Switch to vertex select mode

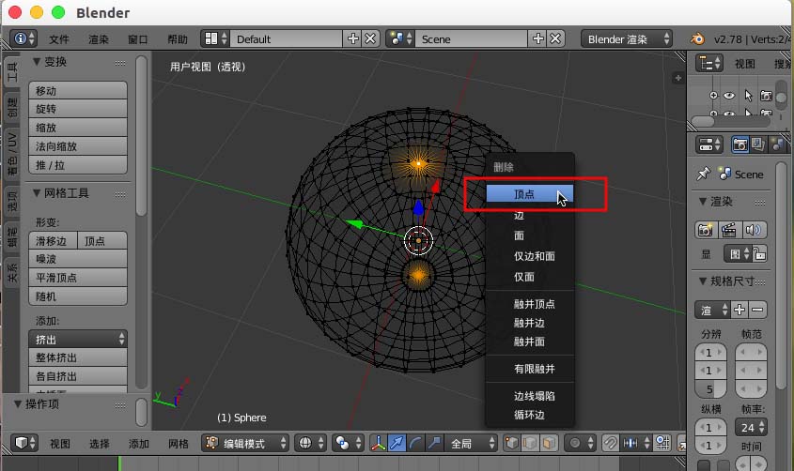coord(512,443)
